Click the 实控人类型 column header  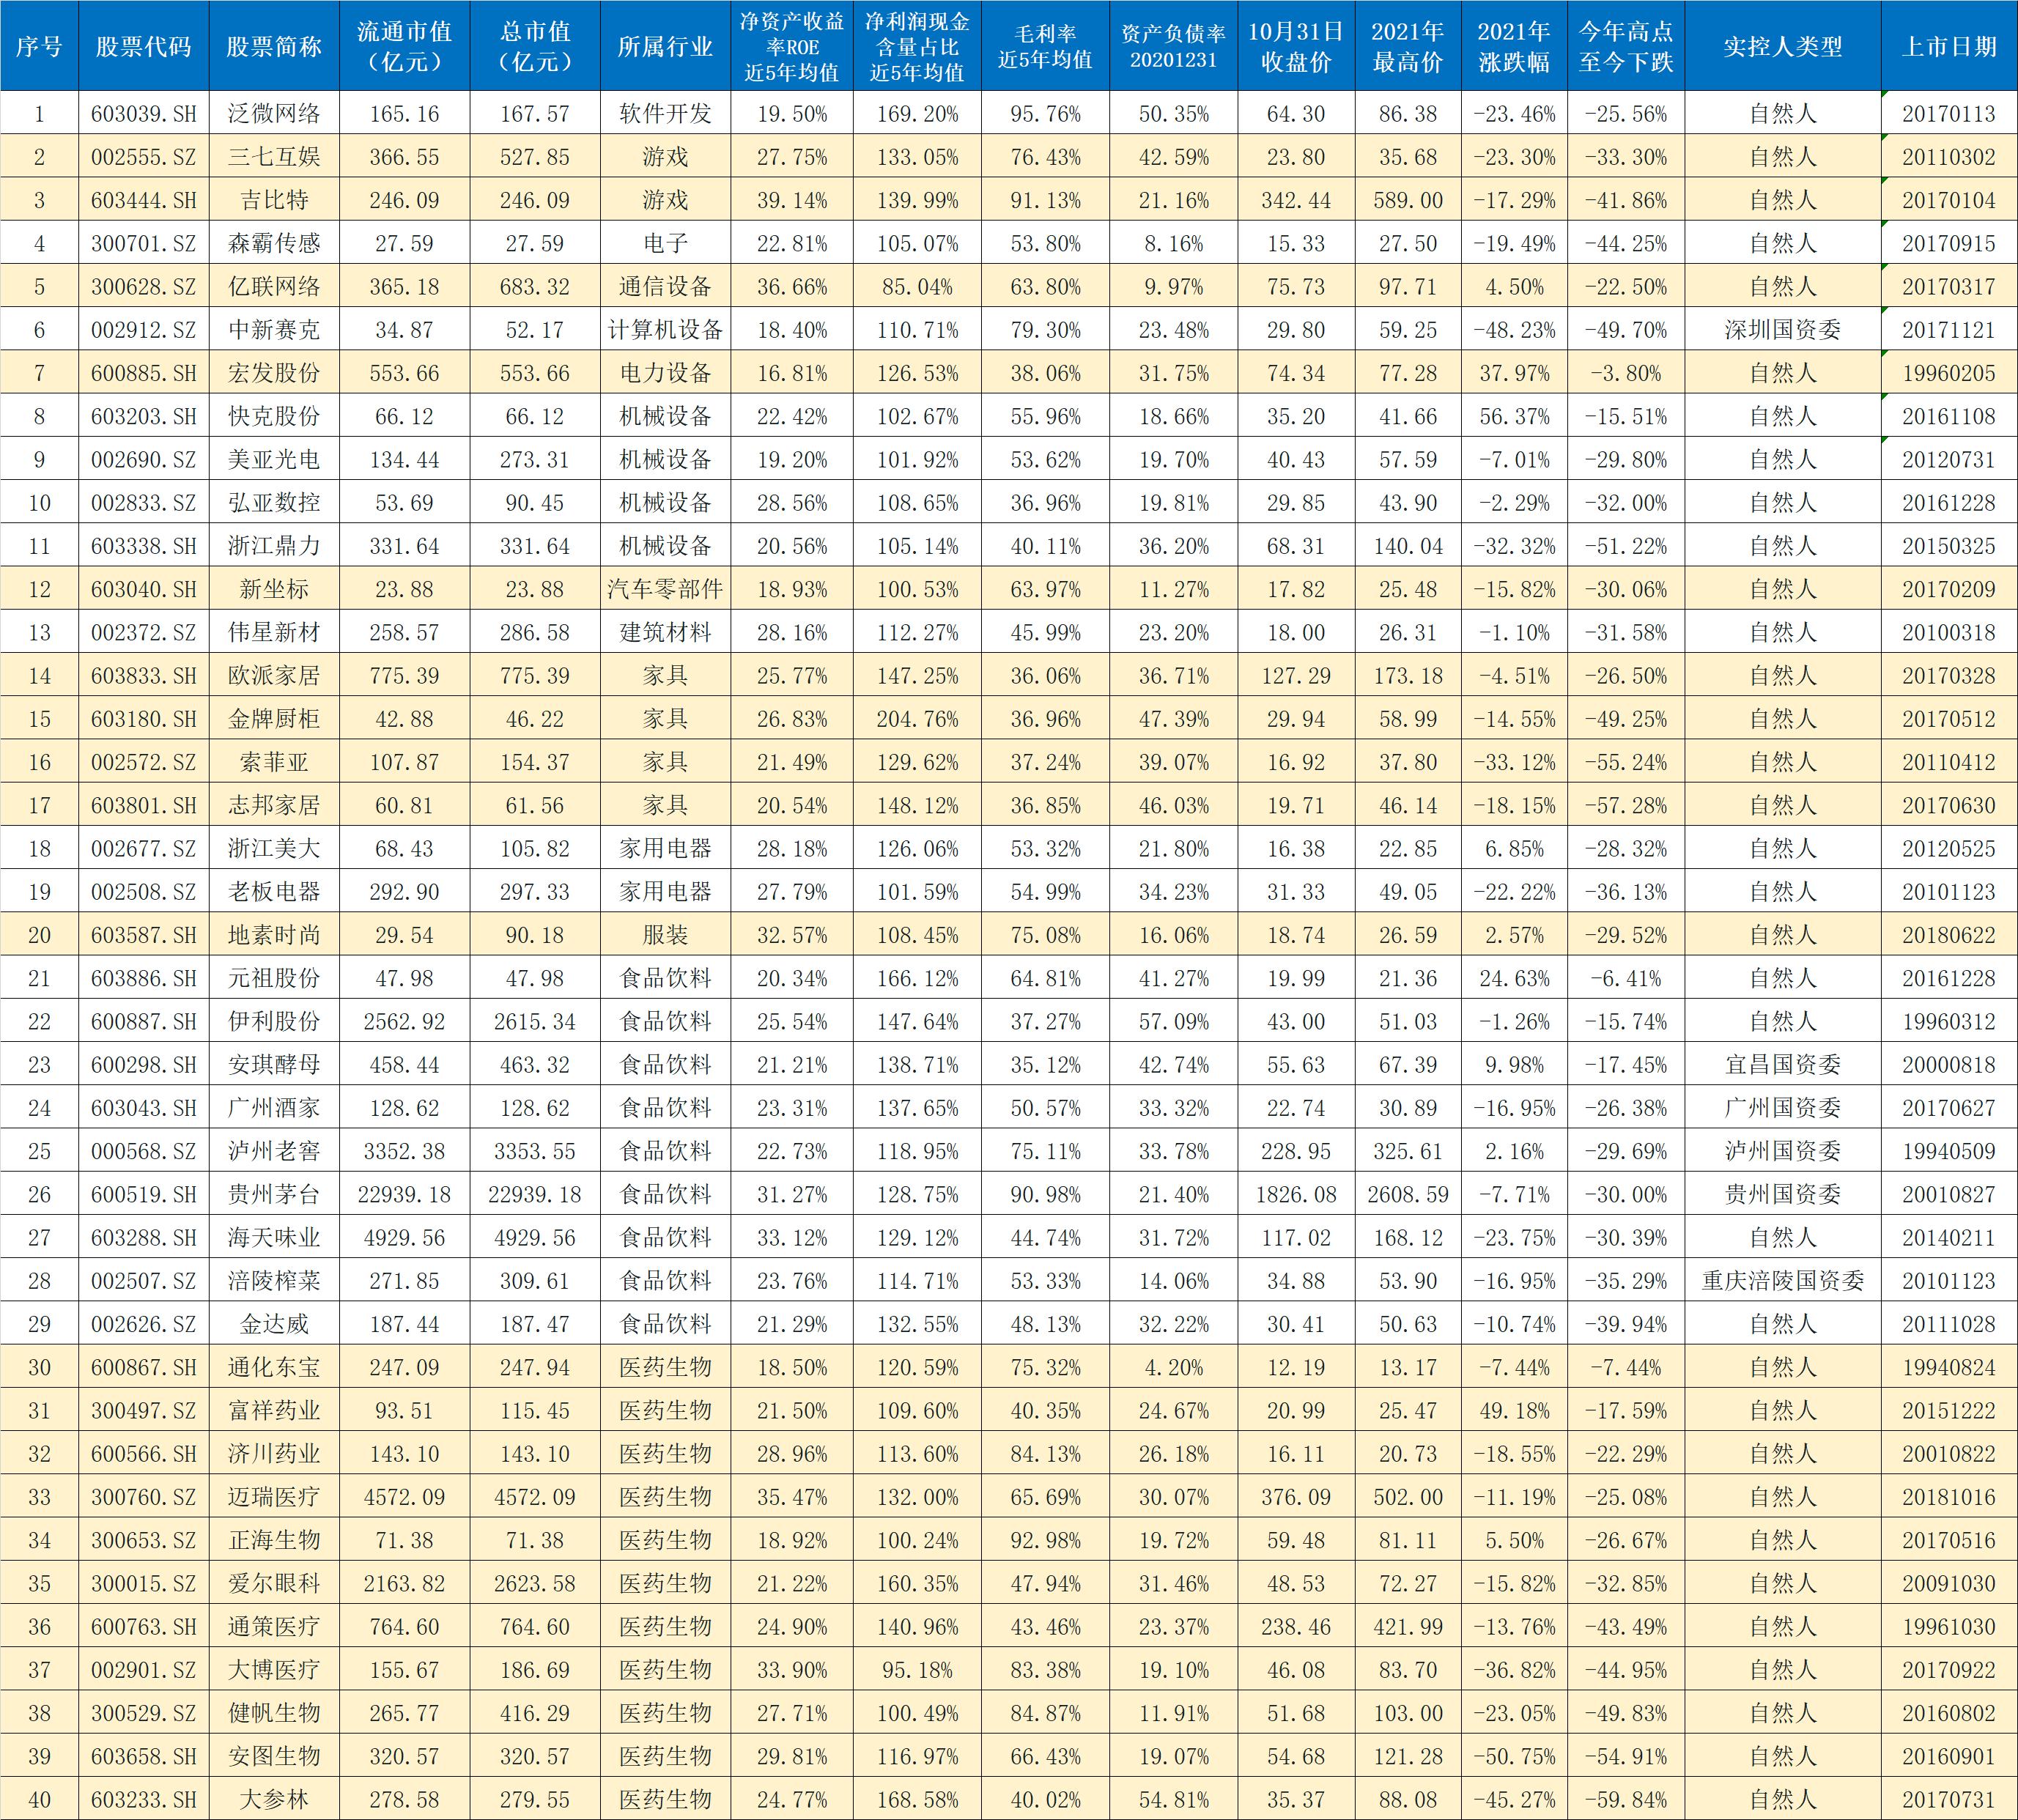click(x=1782, y=46)
